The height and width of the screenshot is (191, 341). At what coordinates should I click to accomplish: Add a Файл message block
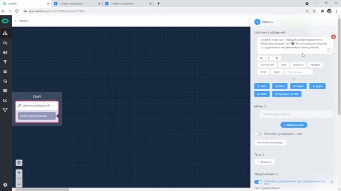[x=262, y=94]
